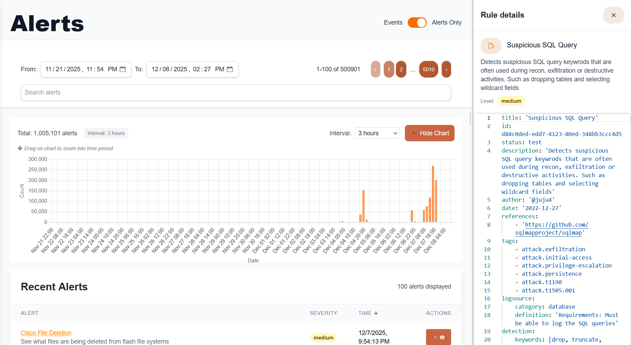Open the From date calendar picker
The width and height of the screenshot is (631, 345).
coord(123,69)
